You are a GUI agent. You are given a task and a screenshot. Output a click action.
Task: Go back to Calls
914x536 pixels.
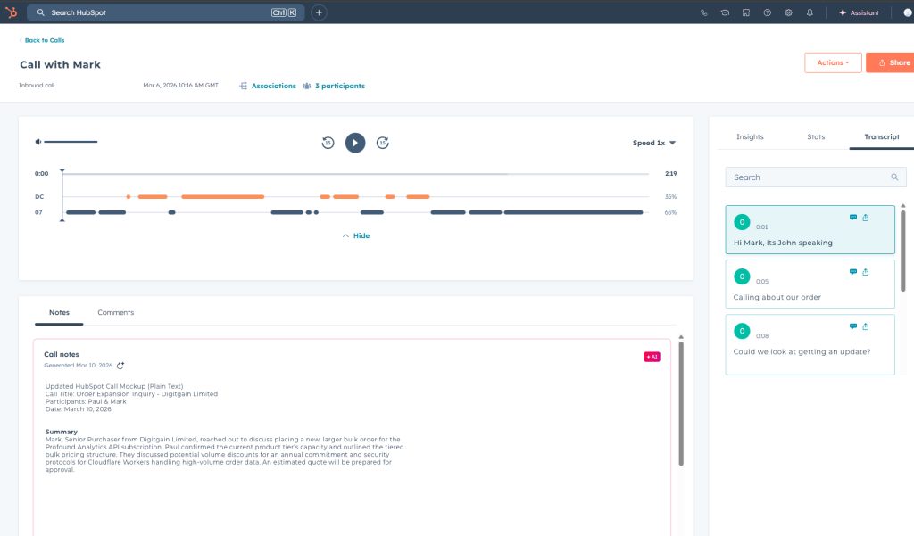[42, 40]
